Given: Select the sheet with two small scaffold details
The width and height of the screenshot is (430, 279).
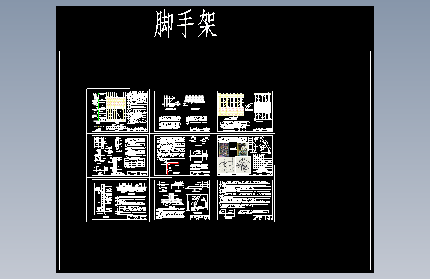Looking at the screenshot, I should [x=183, y=111].
